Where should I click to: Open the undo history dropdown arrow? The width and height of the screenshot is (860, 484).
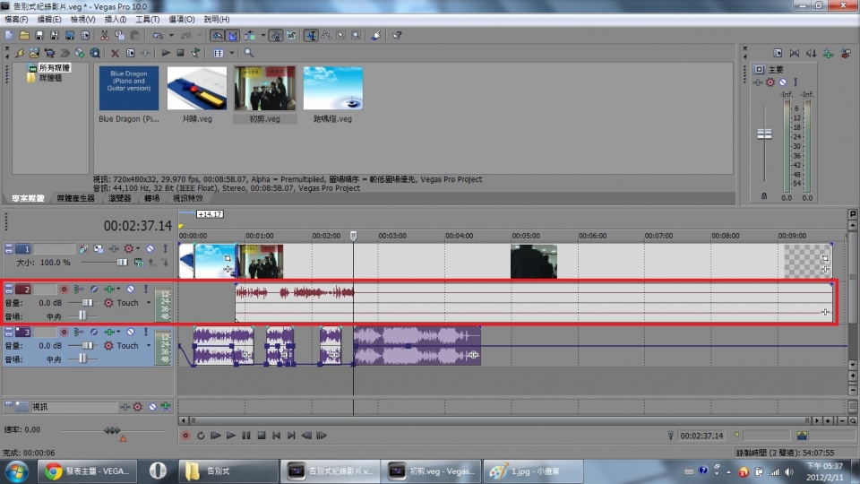169,36
